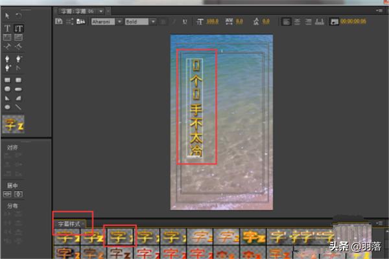Image resolution: width=389 pixels, height=259 pixels.
Task: Select the Rotation tool
Action: point(19,15)
